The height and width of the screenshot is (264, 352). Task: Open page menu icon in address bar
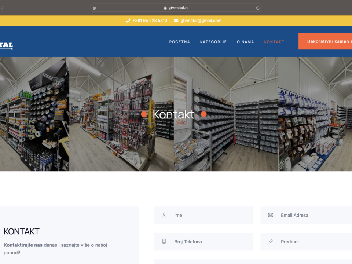coord(95,8)
